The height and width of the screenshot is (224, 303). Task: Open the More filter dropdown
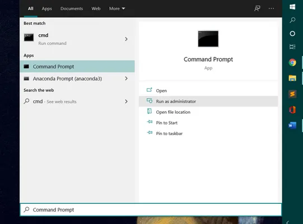pyautogui.click(x=117, y=8)
